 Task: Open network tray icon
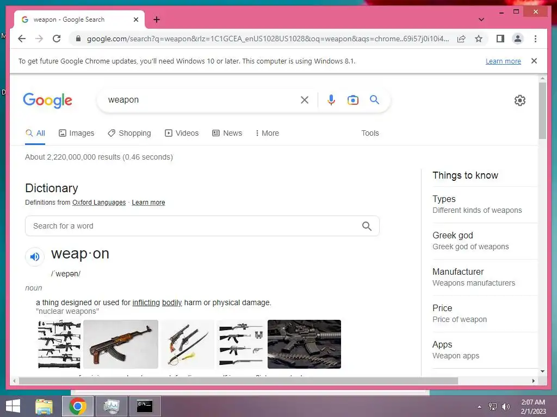(493, 407)
